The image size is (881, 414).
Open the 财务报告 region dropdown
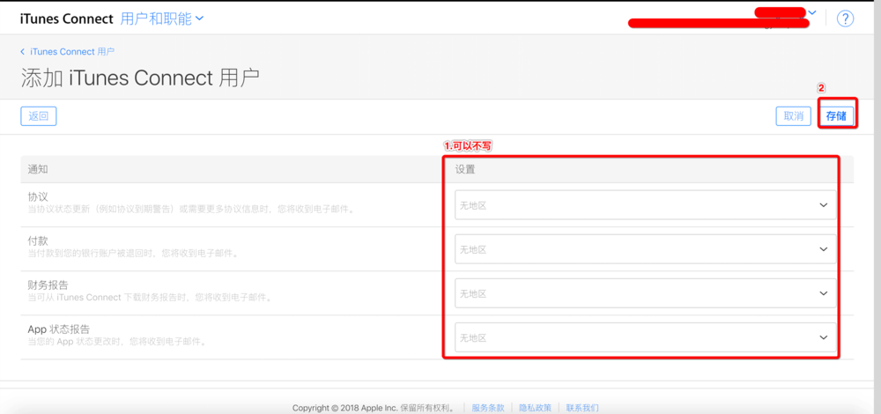(x=645, y=293)
